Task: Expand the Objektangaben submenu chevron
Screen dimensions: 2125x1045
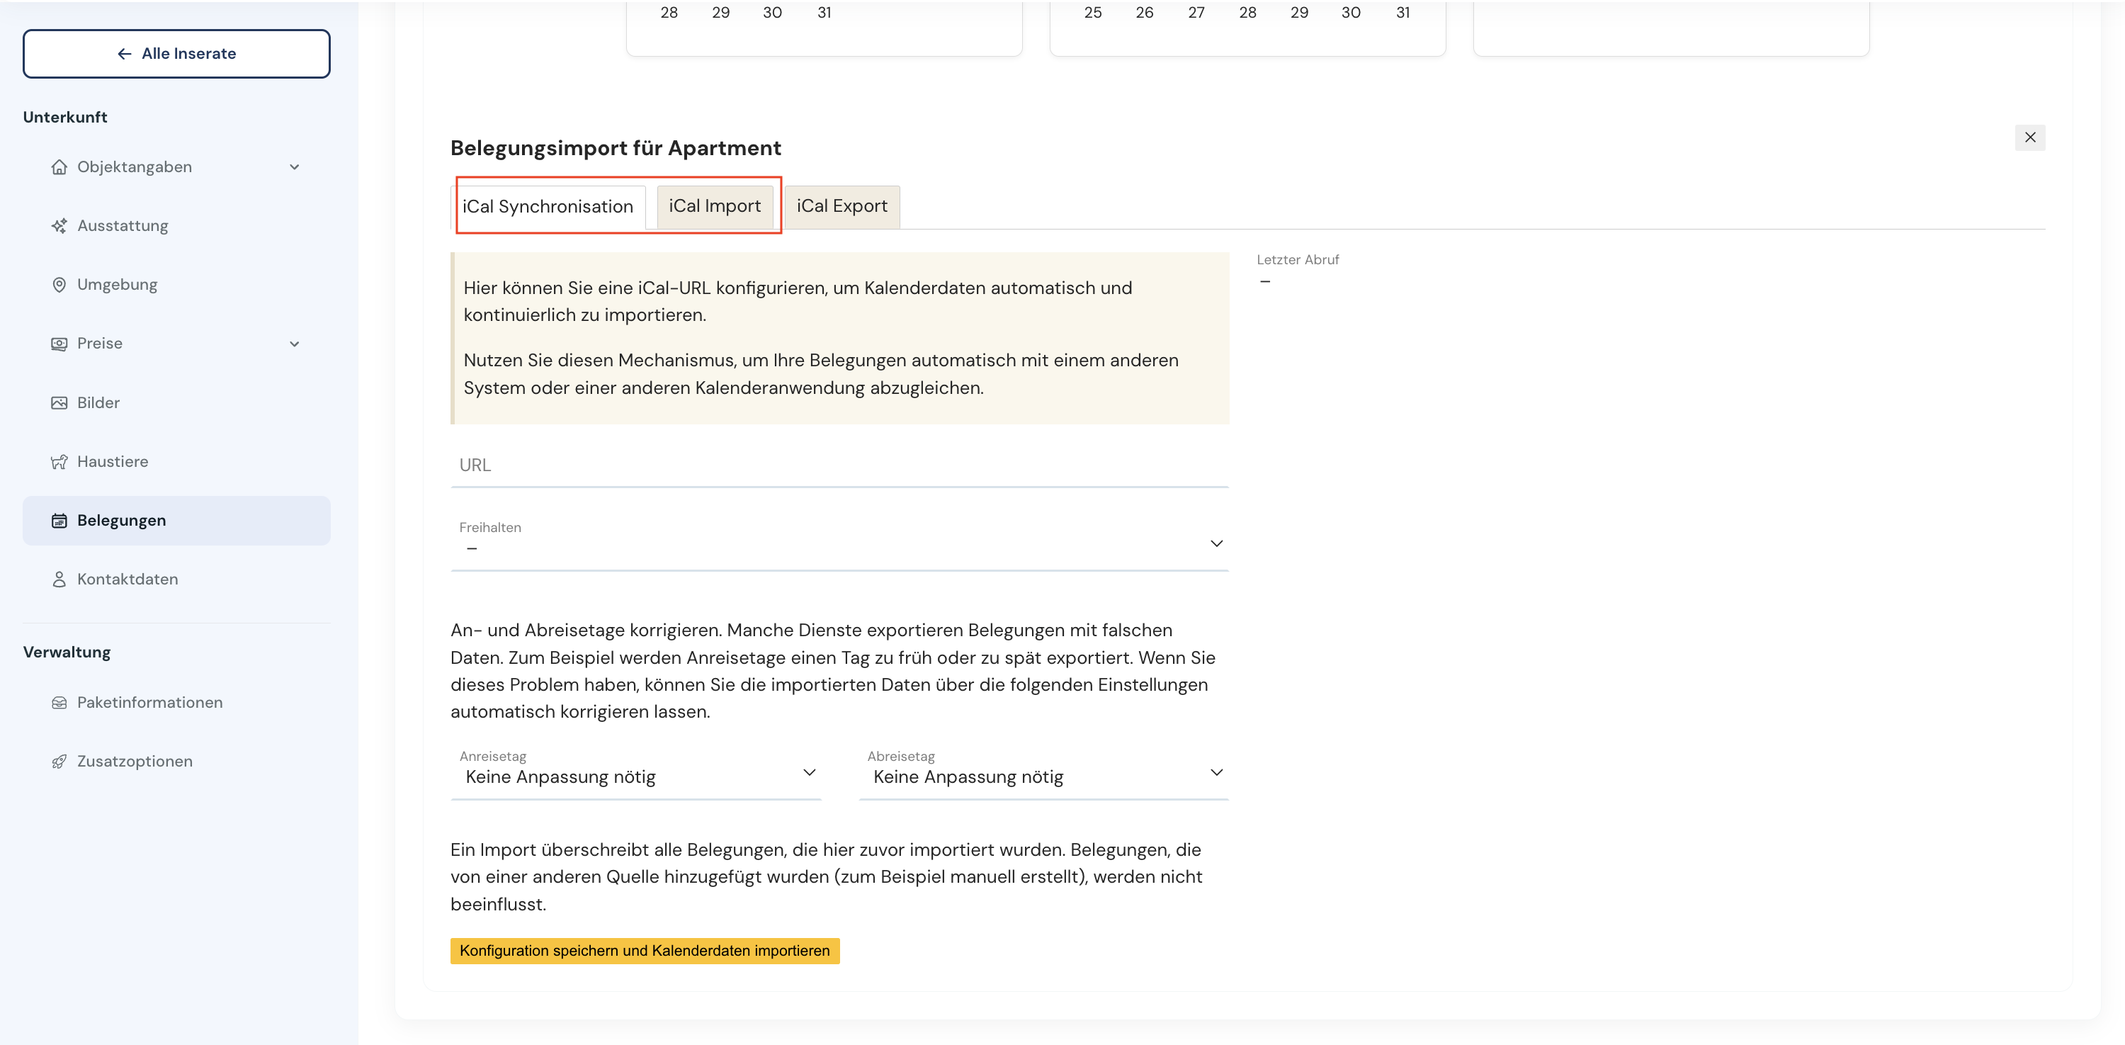Action: [x=295, y=167]
